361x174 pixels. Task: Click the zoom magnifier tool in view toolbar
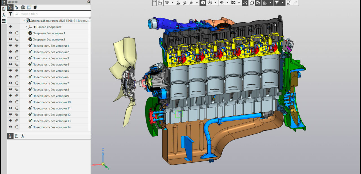tap(167, 3)
